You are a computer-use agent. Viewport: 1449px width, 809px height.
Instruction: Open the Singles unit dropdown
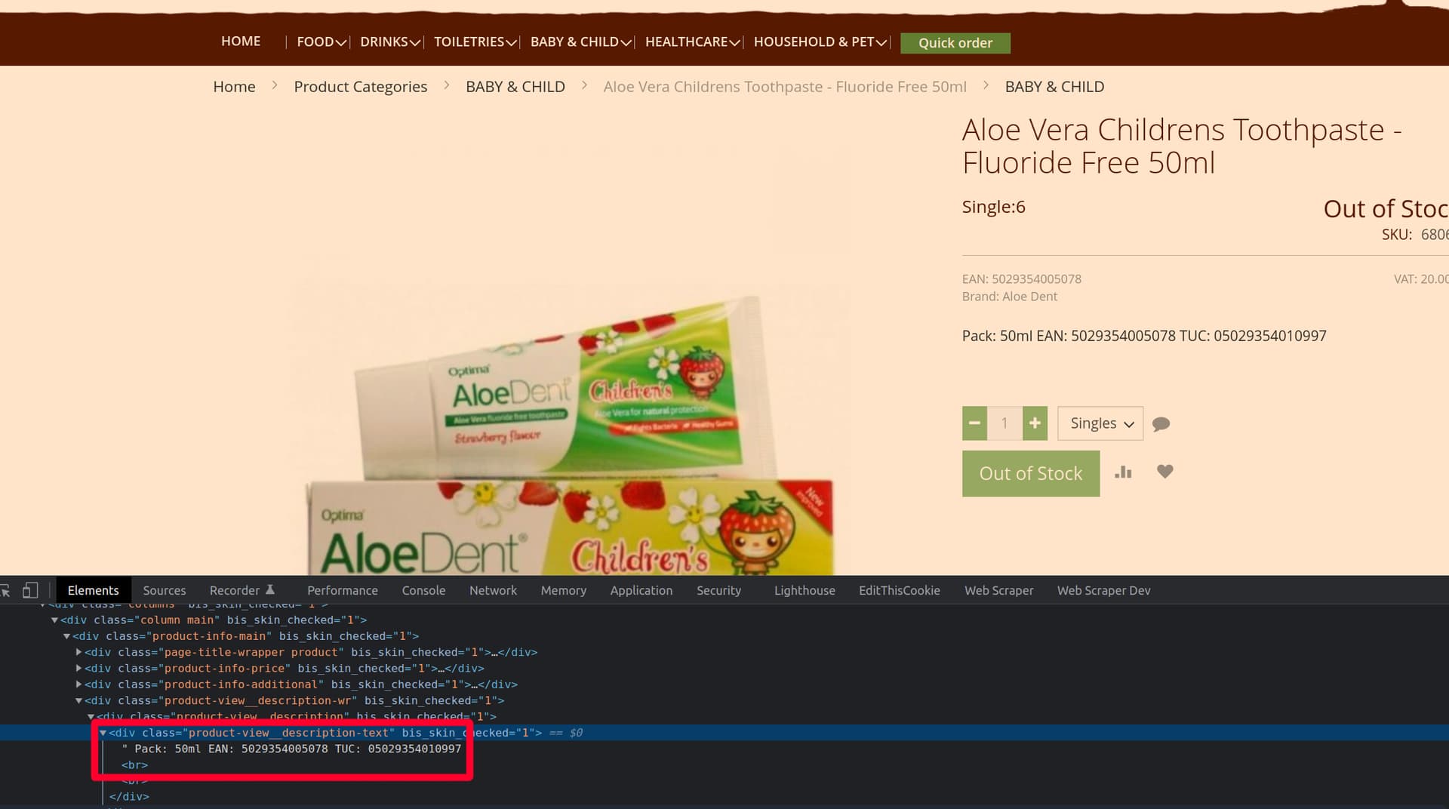pyautogui.click(x=1100, y=423)
